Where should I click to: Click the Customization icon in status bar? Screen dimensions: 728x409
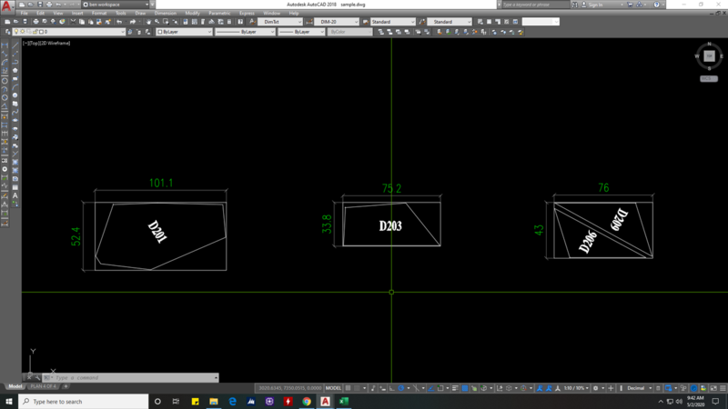[x=723, y=388]
